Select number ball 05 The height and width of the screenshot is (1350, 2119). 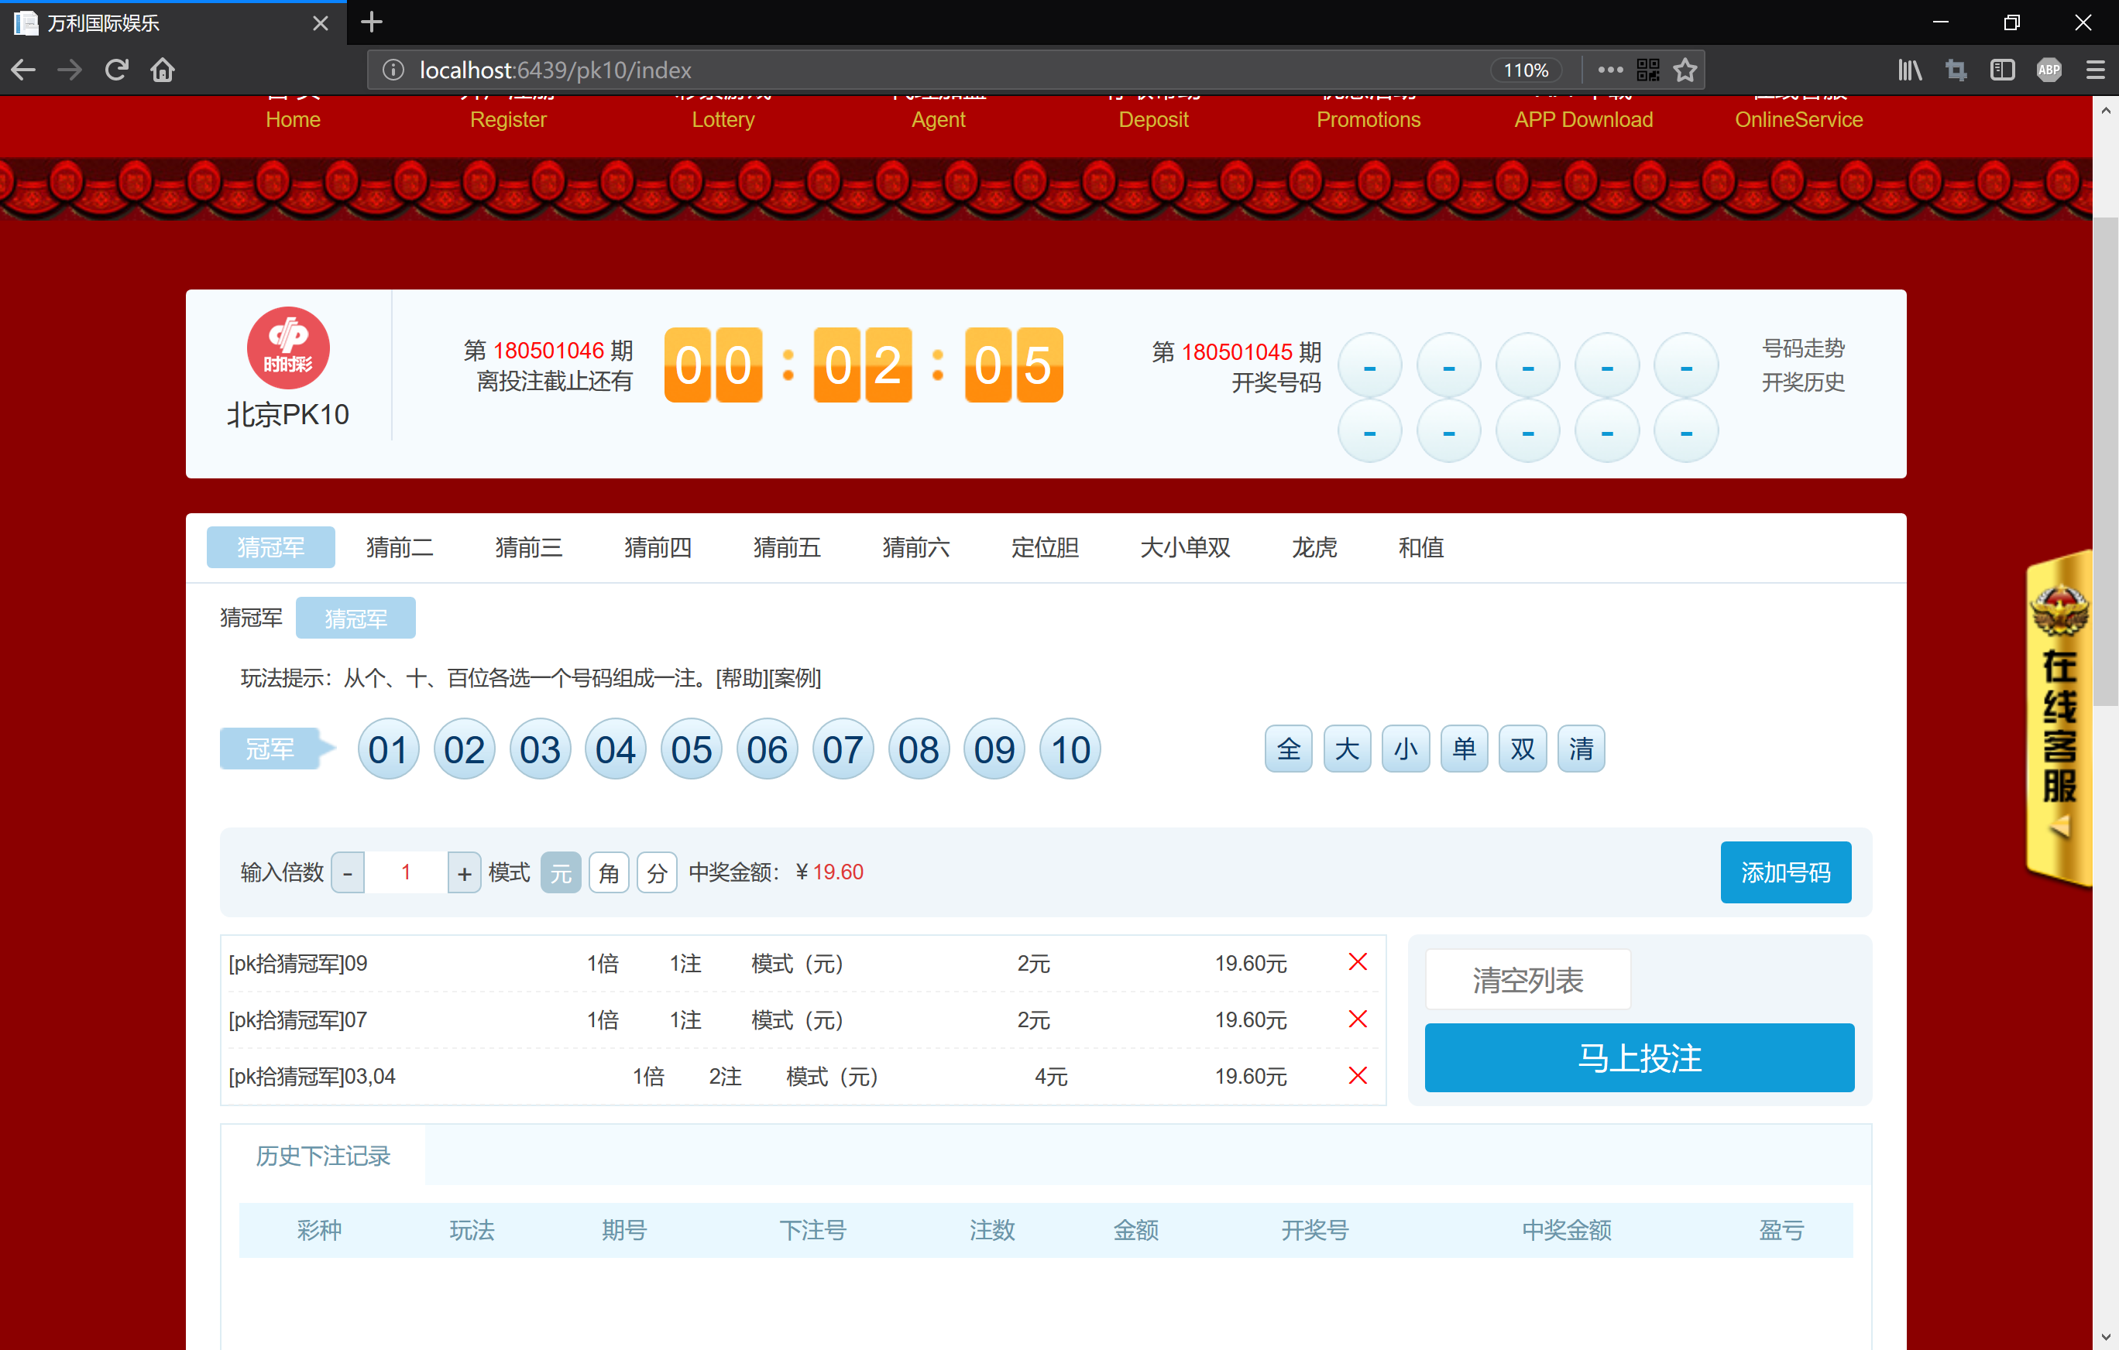(691, 749)
